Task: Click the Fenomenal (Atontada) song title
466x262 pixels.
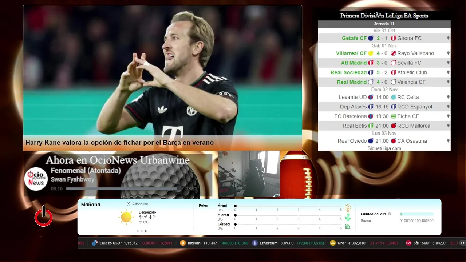Action: 86,171
